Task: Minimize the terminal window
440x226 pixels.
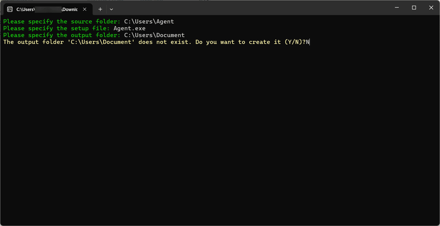Action: [397, 8]
